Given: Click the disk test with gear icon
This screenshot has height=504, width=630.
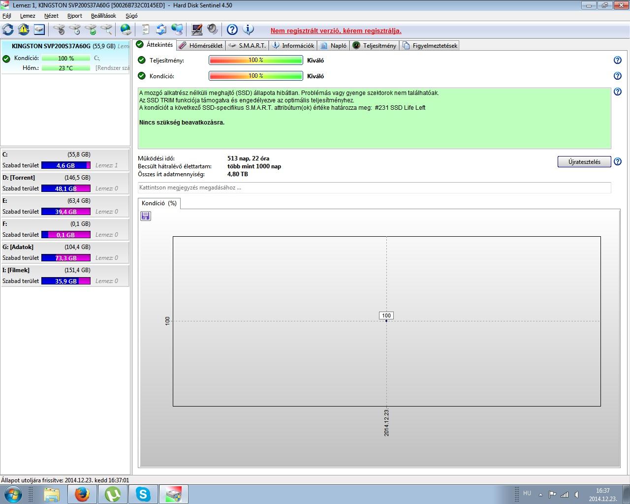Looking at the screenshot, I should [x=59, y=30].
